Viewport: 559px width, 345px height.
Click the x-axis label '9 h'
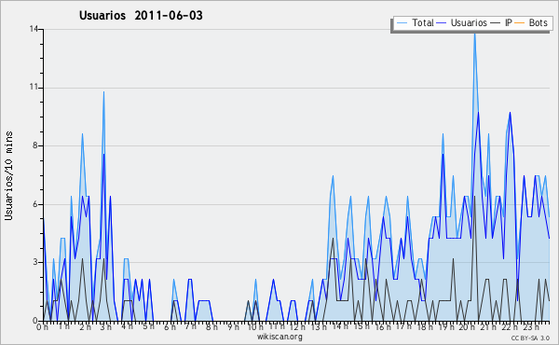coord(233,326)
